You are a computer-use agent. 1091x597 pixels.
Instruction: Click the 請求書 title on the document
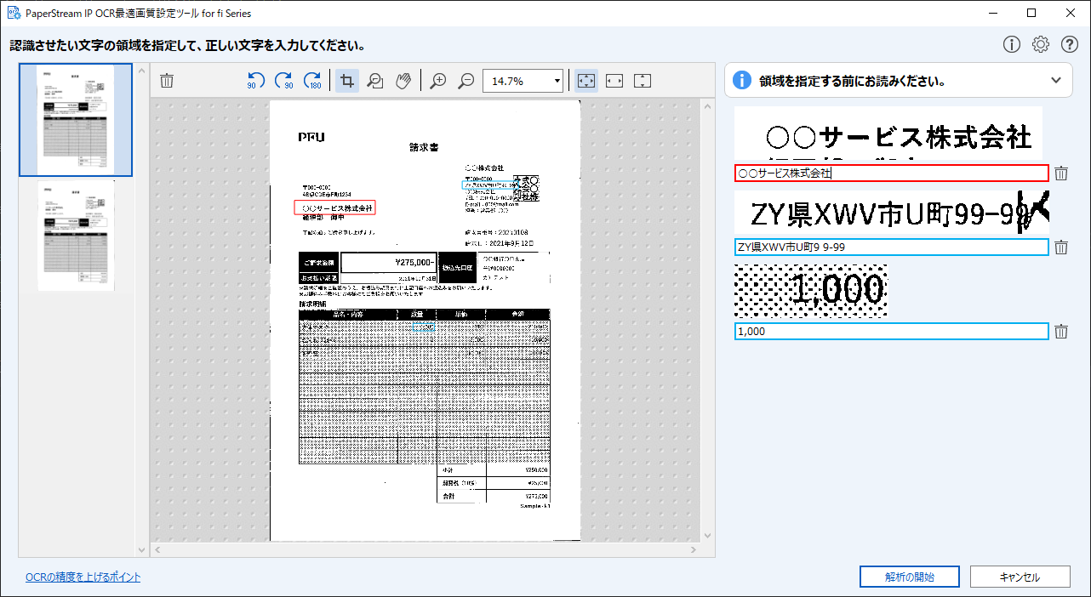(424, 147)
